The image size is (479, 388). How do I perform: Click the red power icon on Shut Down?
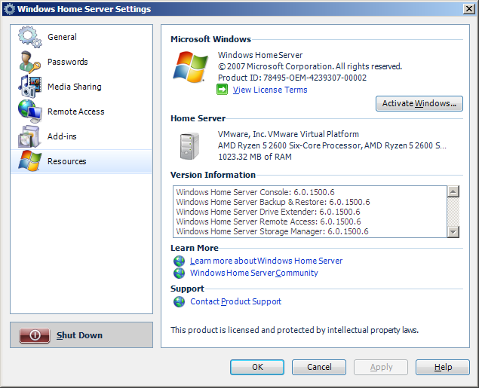tap(35, 335)
